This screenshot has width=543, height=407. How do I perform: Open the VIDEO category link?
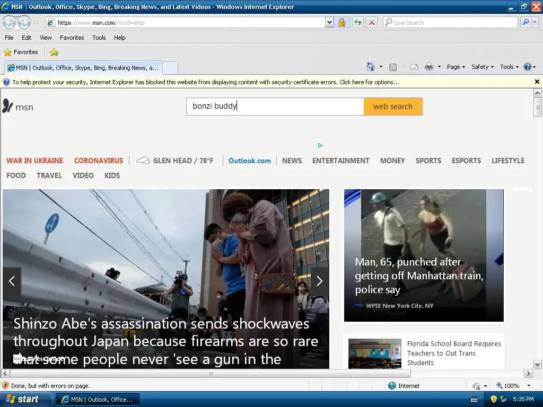83,175
